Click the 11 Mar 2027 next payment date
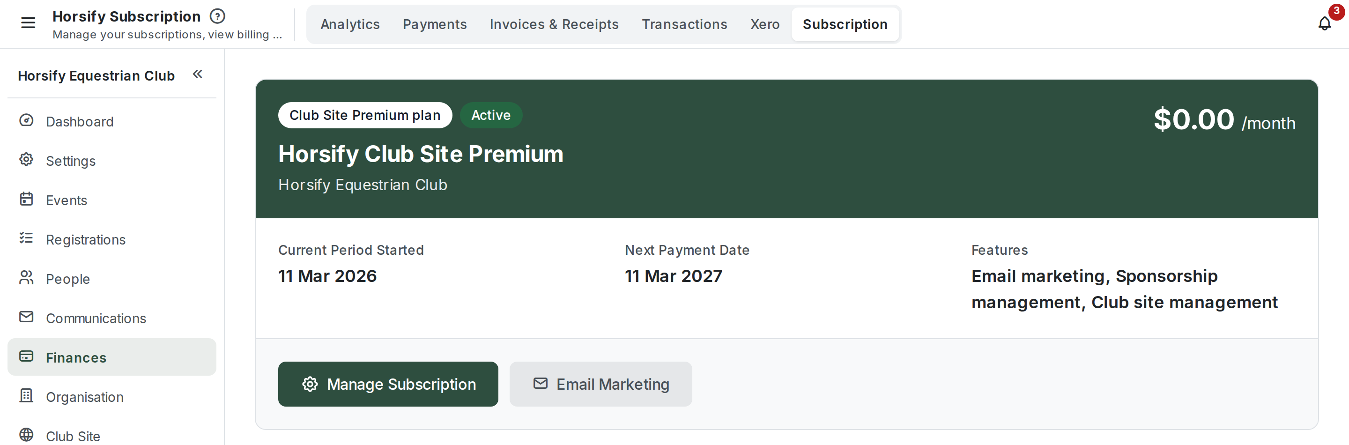The height and width of the screenshot is (445, 1349). 674,276
